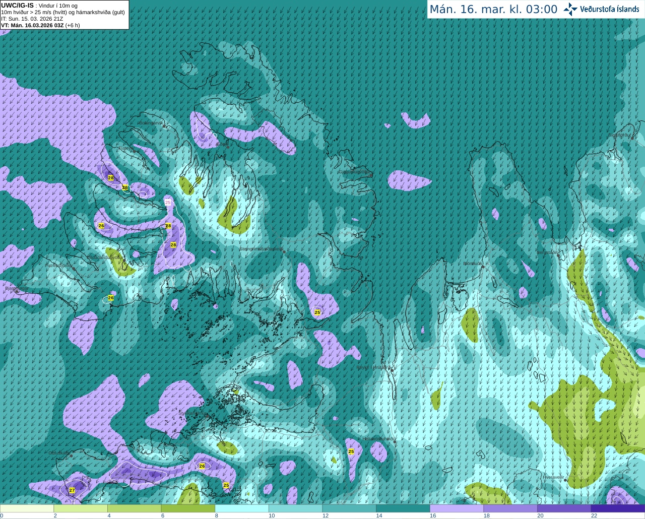The image size is (645, 519).
Task: Click the 'Veðurstofa Íslands' wordmark text
Action: pos(610,9)
